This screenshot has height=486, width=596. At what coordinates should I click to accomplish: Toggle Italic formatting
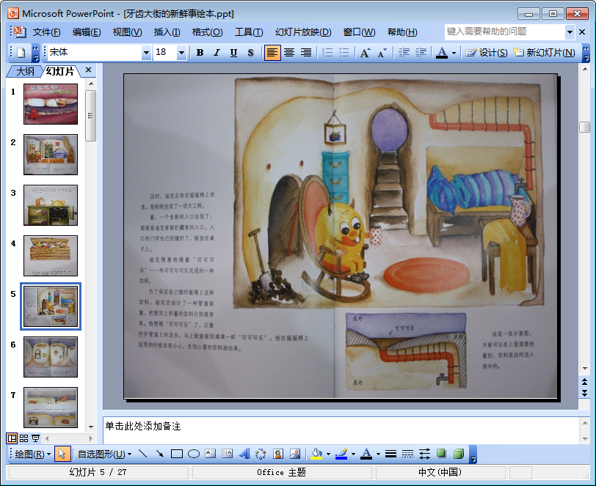217,52
